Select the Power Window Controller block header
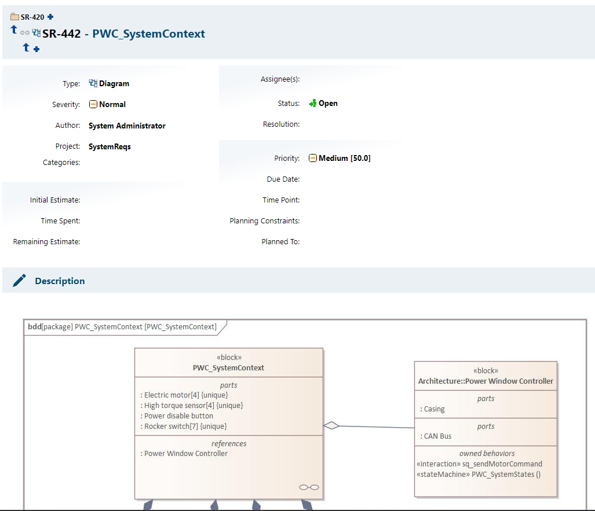Viewport: 595px width, 511px height. [x=486, y=376]
